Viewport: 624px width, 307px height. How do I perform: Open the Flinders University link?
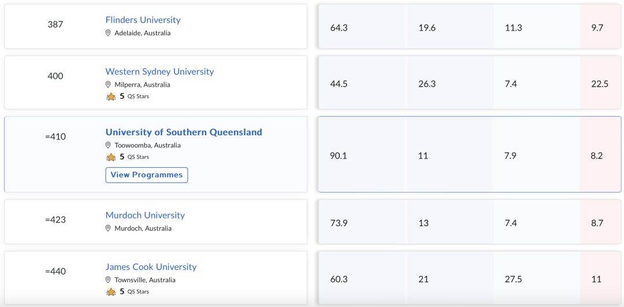(x=143, y=20)
